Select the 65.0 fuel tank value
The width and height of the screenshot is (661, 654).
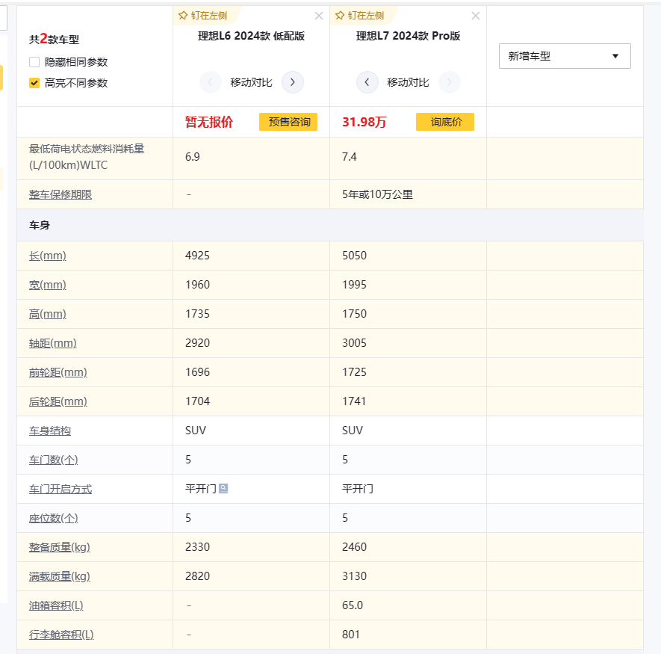pos(353,605)
